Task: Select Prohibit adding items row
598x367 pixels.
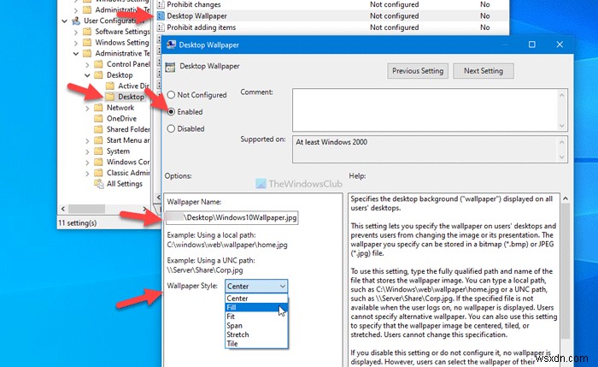Action: click(x=332, y=27)
